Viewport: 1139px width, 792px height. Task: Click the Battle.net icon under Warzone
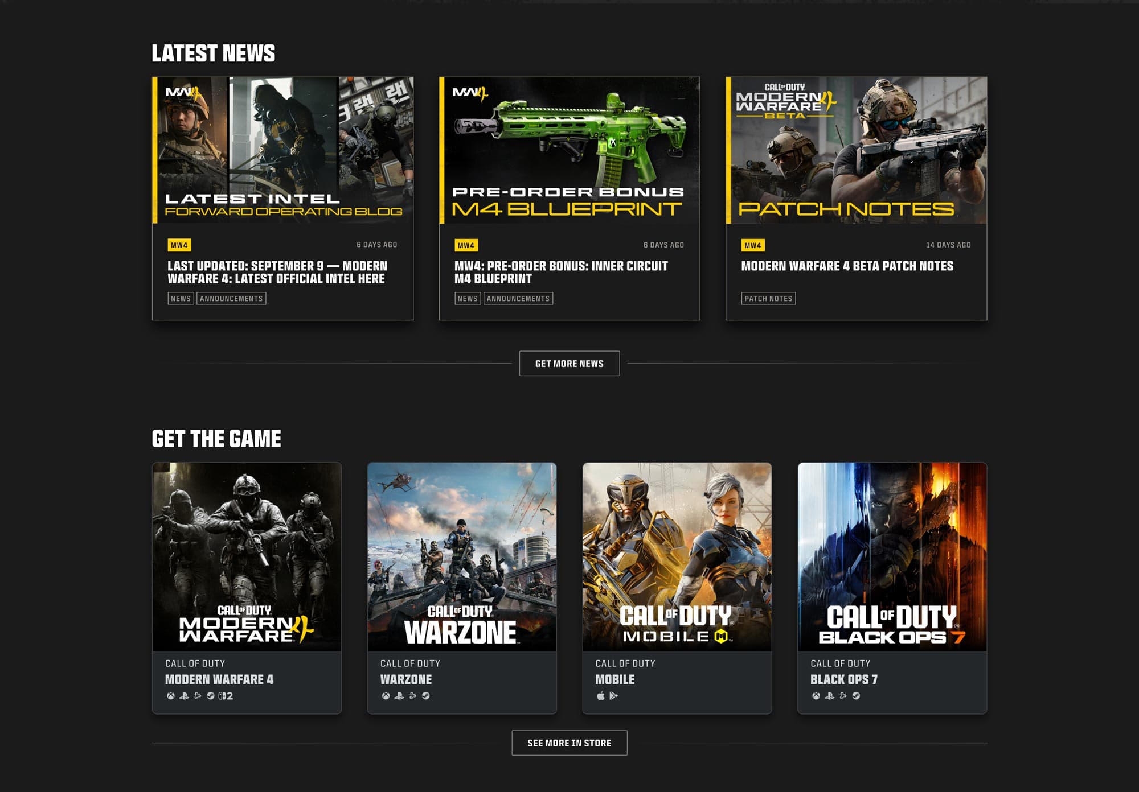pyautogui.click(x=413, y=695)
